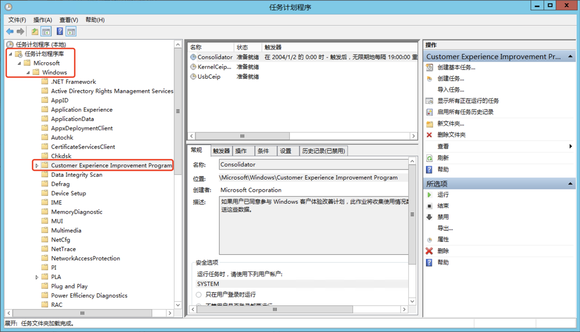Click the clock icon beside KernelCeip task

point(193,67)
